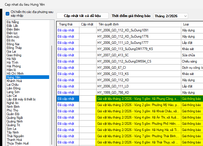Screen dimensions: 203x146
Task: Select 'Thừa Thiên Huế' in the locality list
Action: pyautogui.click(x=18, y=143)
